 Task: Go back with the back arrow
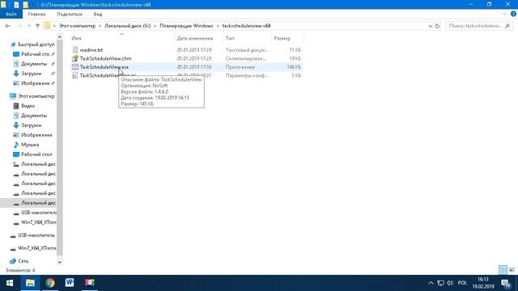tap(8, 26)
